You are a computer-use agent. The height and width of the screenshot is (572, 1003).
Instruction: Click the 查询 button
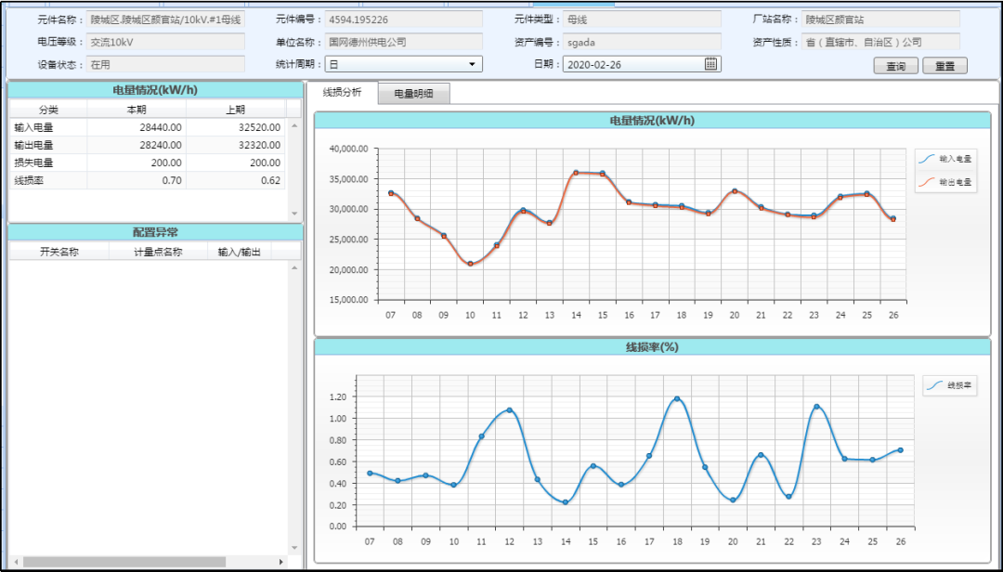pyautogui.click(x=895, y=66)
